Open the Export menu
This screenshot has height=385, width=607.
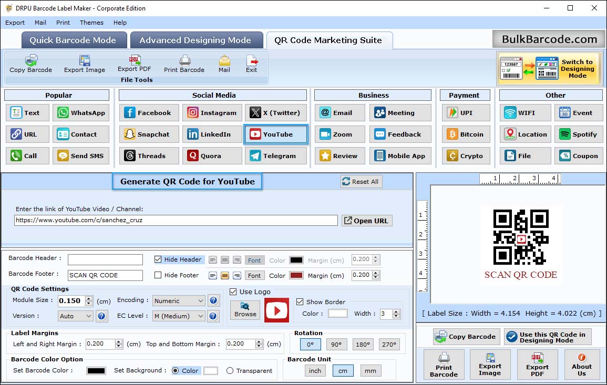click(x=15, y=23)
